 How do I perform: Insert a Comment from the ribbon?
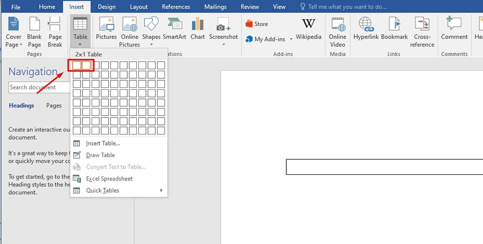[x=454, y=24]
